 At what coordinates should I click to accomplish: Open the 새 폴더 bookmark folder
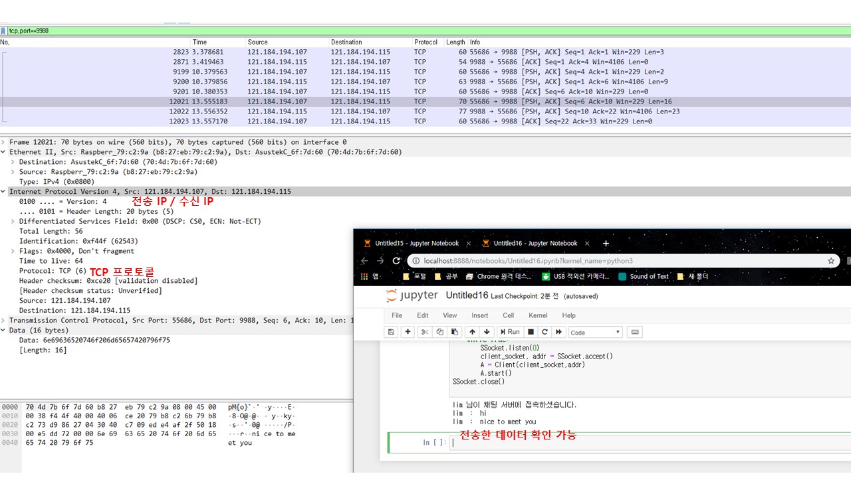point(692,276)
